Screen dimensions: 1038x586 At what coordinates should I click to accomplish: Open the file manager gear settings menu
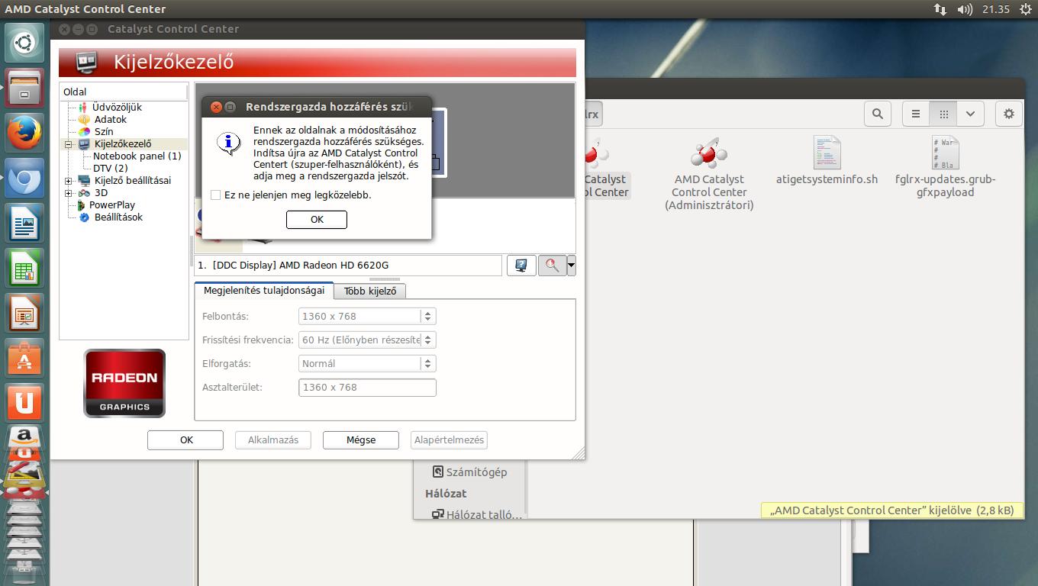(x=1009, y=114)
